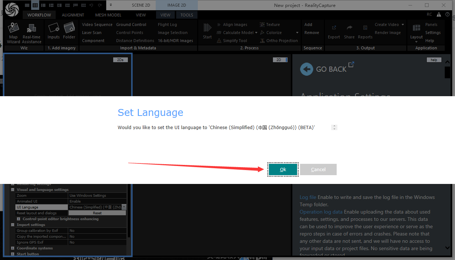This screenshot has width=455, height=260.
Task: Click Calculate Model
Action: click(x=234, y=33)
